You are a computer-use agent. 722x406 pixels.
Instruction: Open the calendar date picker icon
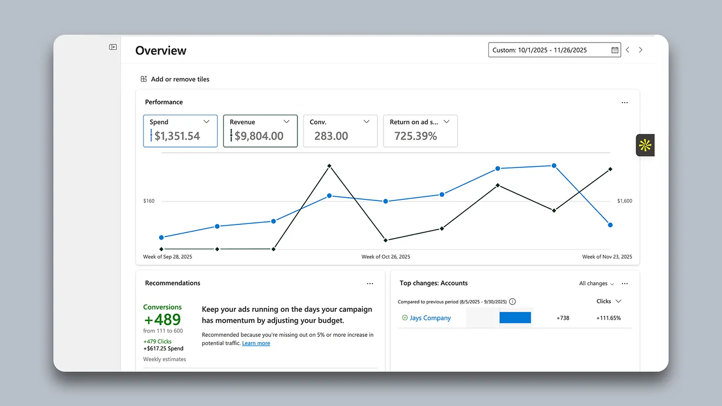pyautogui.click(x=615, y=50)
